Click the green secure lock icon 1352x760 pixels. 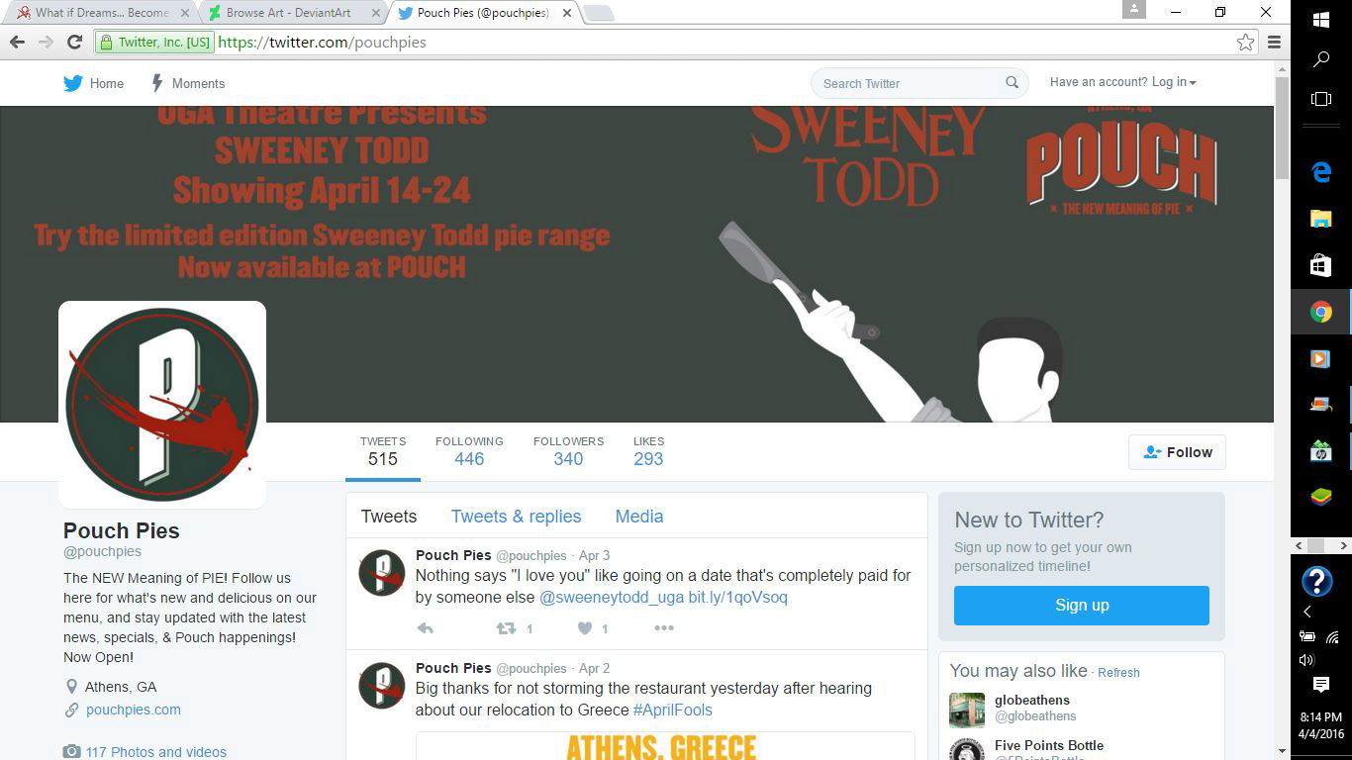tap(106, 42)
